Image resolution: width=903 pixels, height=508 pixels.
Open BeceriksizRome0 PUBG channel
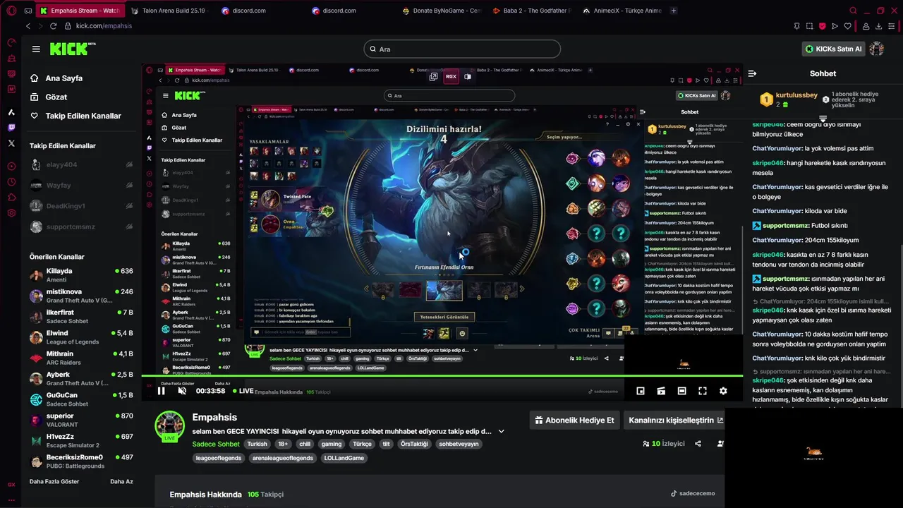click(x=81, y=461)
